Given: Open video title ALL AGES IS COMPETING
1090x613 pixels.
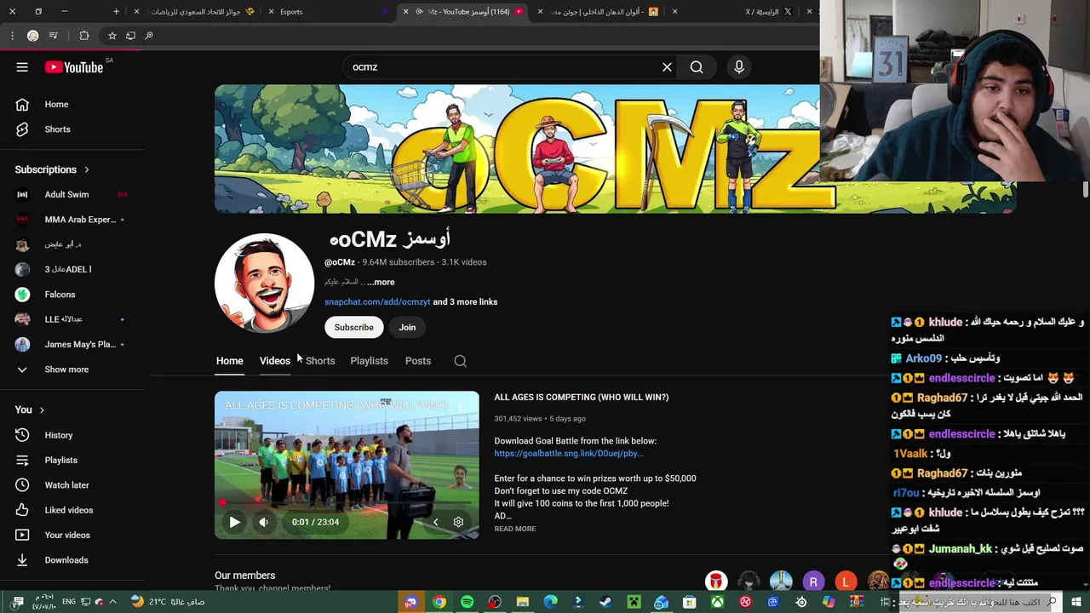Looking at the screenshot, I should click(582, 398).
